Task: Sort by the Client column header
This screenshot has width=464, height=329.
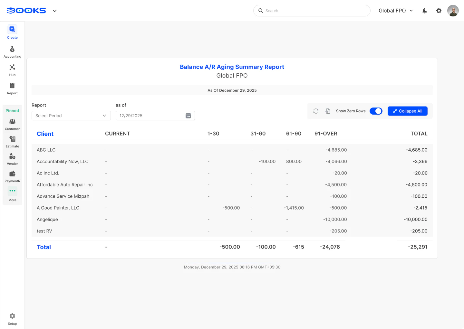Action: [x=45, y=134]
